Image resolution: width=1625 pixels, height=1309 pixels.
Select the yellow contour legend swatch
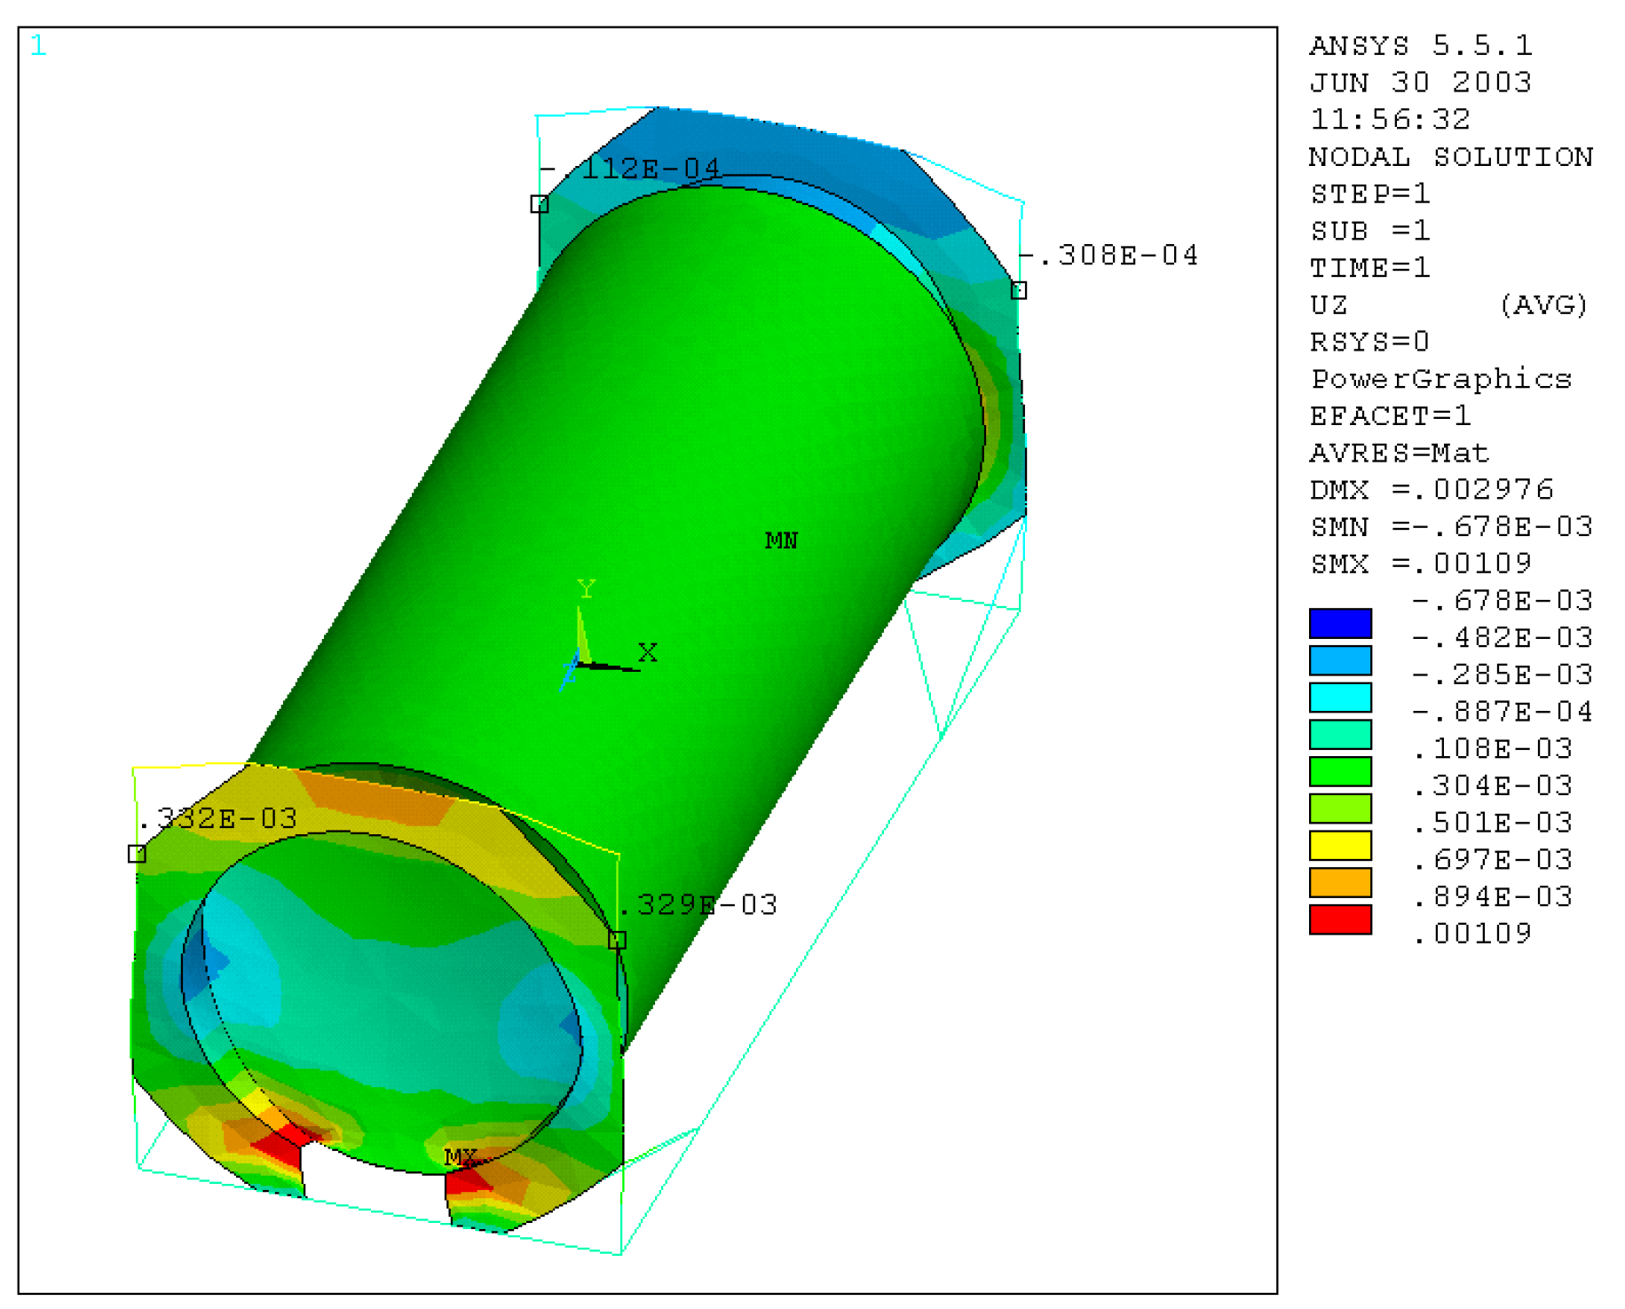(x=1340, y=846)
